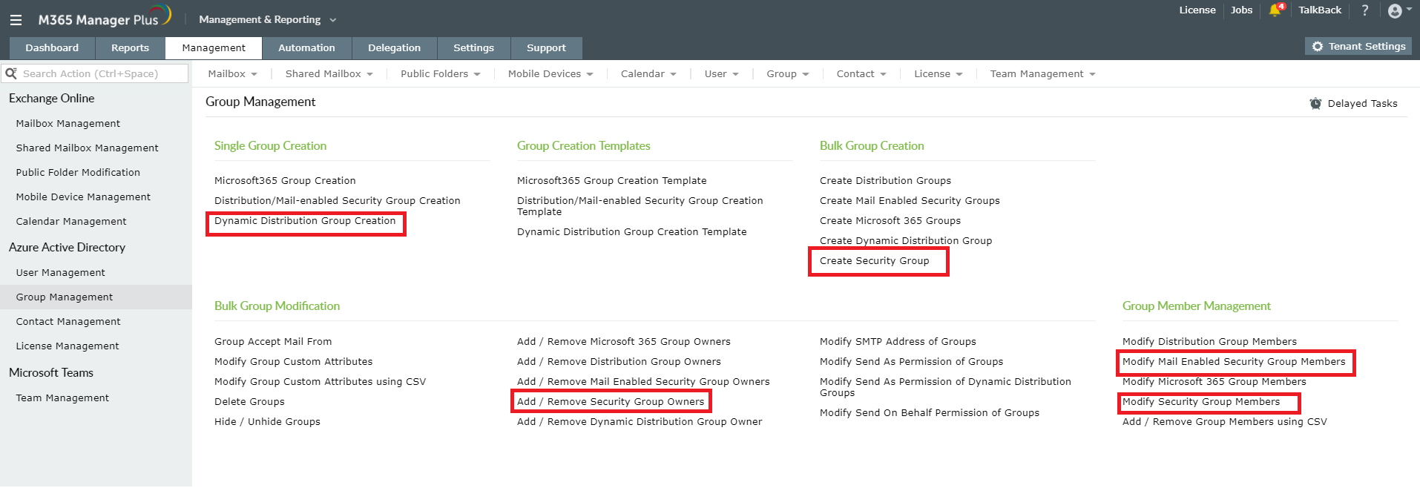Open the Jobs link in header
The width and height of the screenshot is (1420, 488).
(1241, 10)
